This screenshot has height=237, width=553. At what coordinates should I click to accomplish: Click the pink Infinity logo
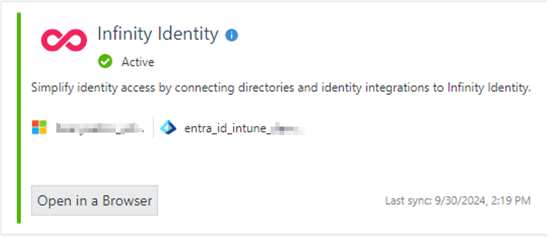[64, 40]
